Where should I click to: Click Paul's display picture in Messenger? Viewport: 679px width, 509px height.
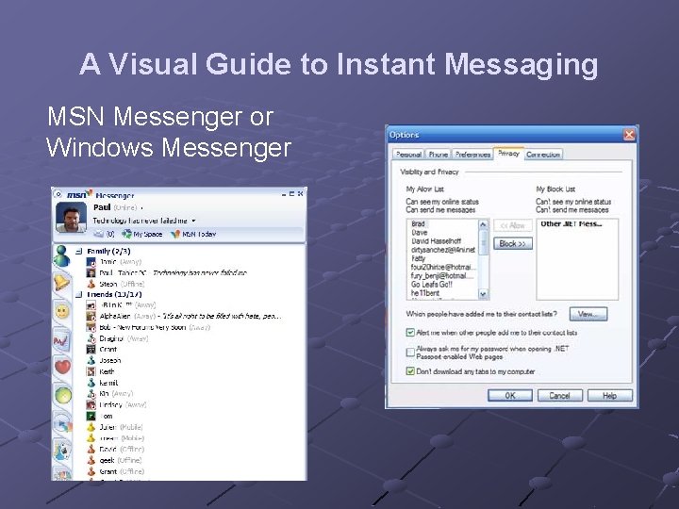pos(71,218)
